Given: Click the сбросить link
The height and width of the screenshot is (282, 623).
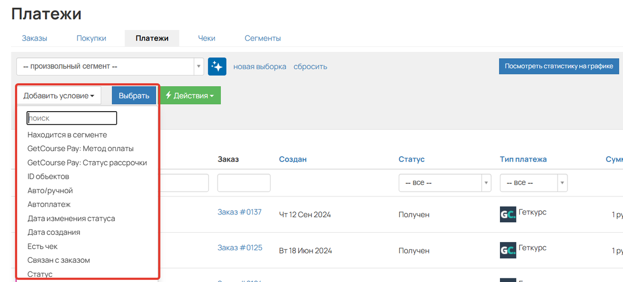Looking at the screenshot, I should pyautogui.click(x=310, y=66).
